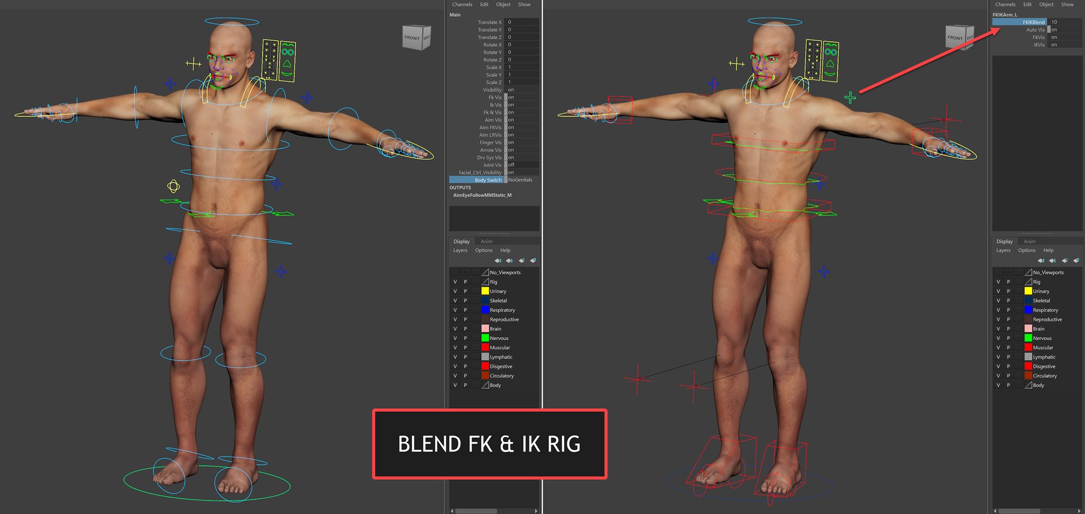Open Help menu in left layer editor

click(x=505, y=251)
